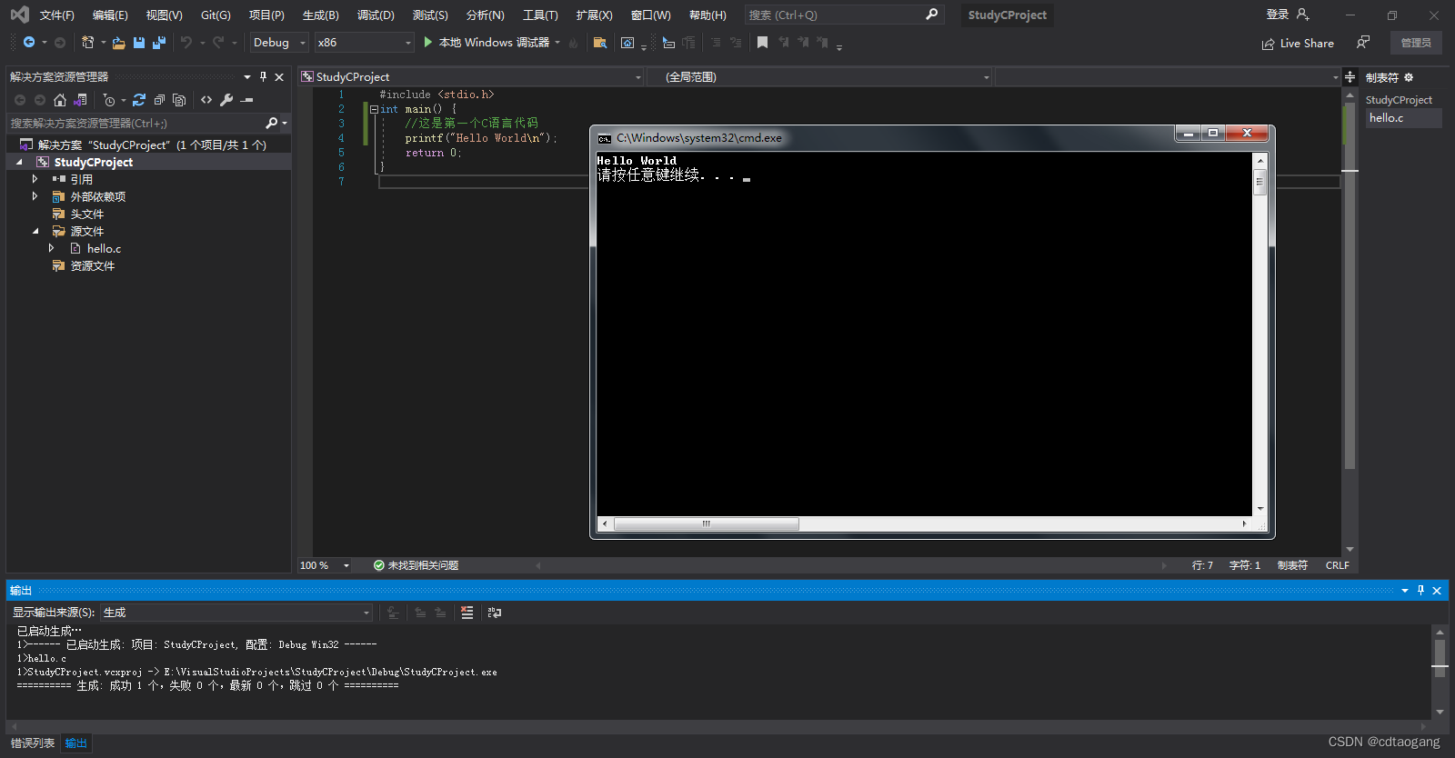Click the settings gear beside tab title
The image size is (1455, 758).
pyautogui.click(x=1409, y=77)
